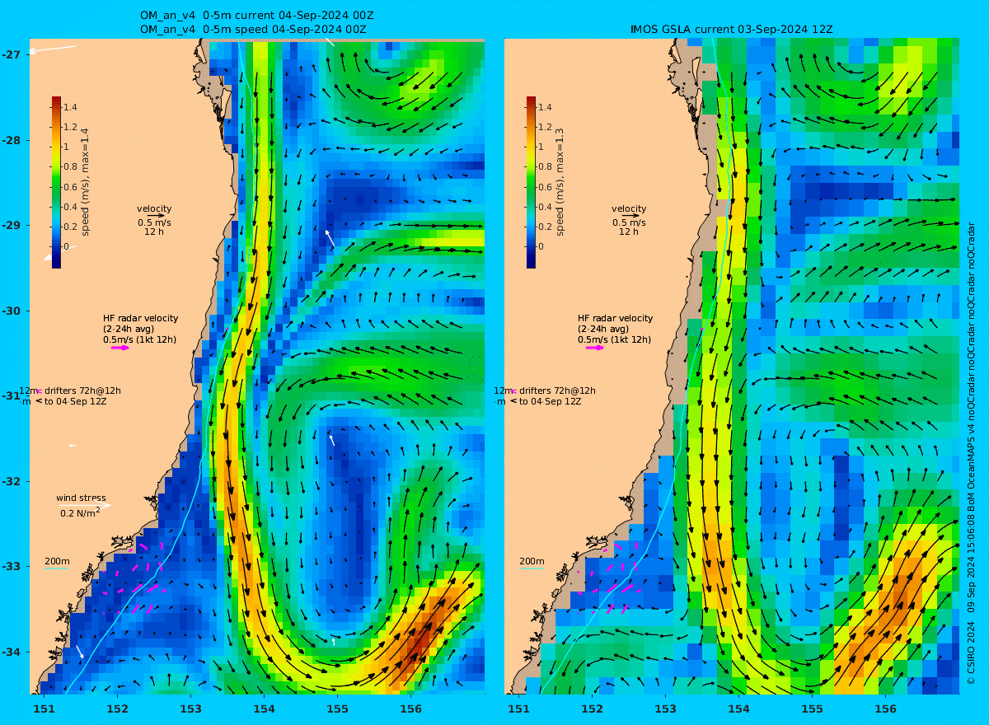Click latitude label -30
Image resolution: width=989 pixels, height=725 pixels.
[x=11, y=311]
